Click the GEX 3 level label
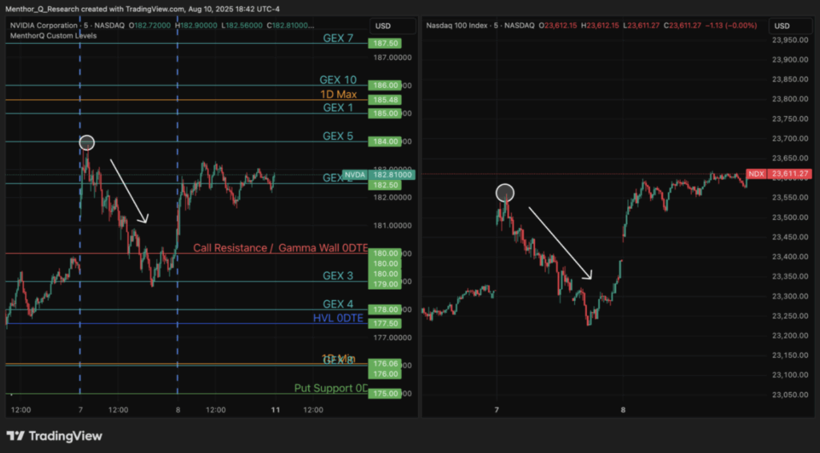Image resolution: width=820 pixels, height=453 pixels. pyautogui.click(x=338, y=276)
